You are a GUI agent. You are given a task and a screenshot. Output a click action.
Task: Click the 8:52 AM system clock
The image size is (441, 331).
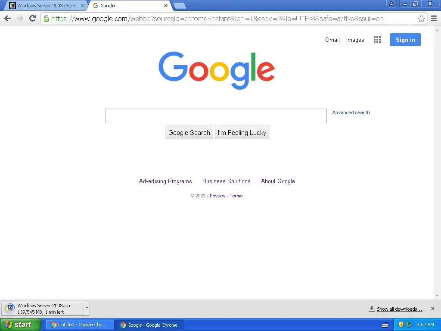[425, 325]
